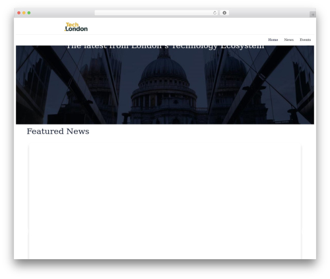Viewport: 330px width, 279px height.
Task: Open the News menu item
Action: (x=288, y=40)
